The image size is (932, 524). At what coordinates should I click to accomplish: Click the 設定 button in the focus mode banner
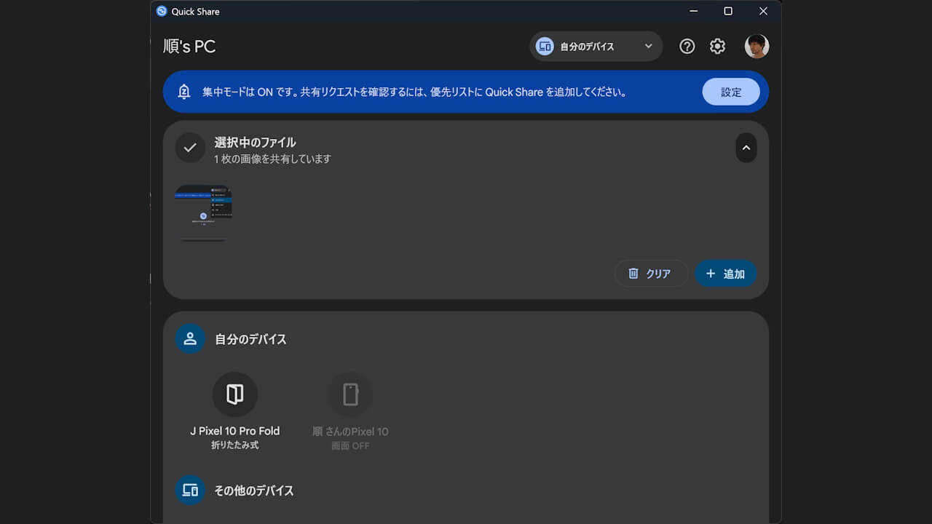[731, 92]
